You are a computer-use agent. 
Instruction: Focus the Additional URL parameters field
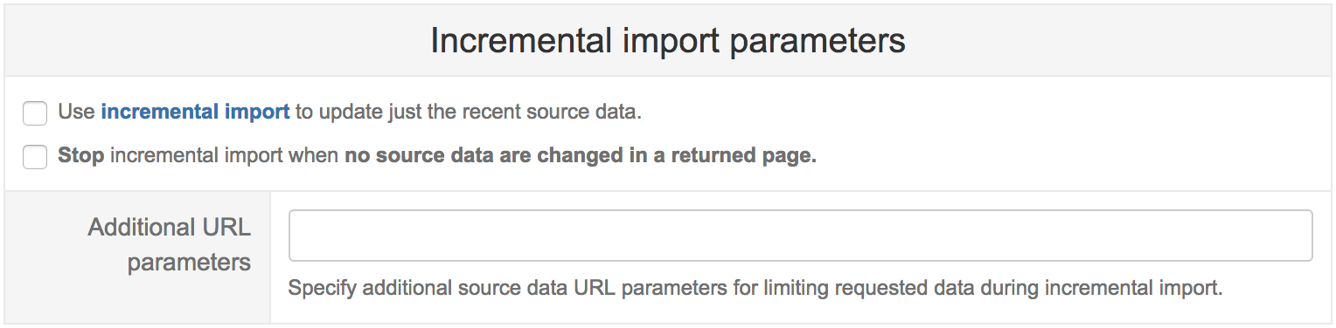pos(800,236)
